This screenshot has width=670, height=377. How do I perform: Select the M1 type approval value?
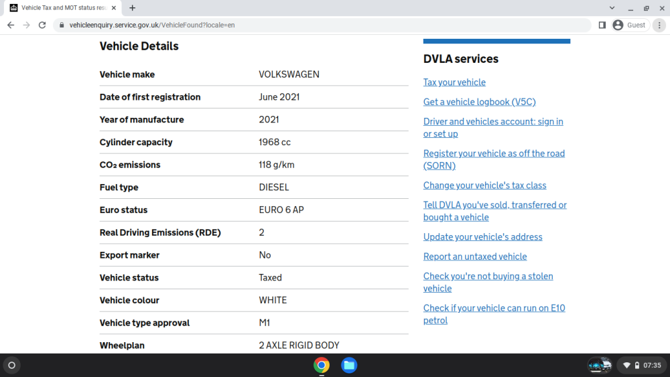click(265, 323)
